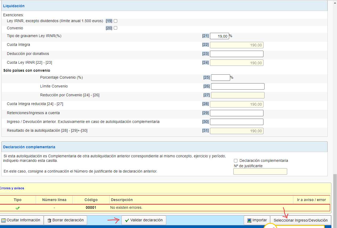Click the trash icon in Borrar declaración
337x228 pixels.
49,221
